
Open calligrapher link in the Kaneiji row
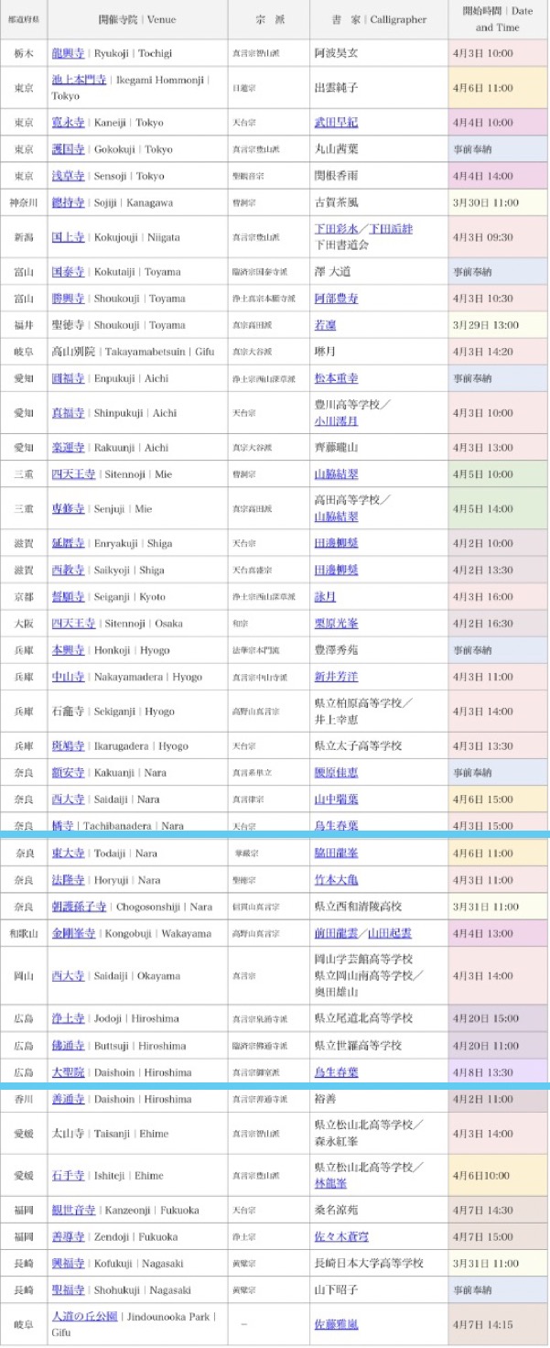pyautogui.click(x=336, y=123)
